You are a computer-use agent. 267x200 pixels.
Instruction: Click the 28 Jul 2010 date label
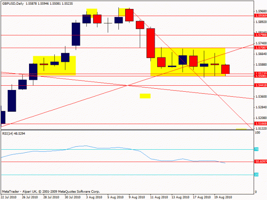click(51, 197)
